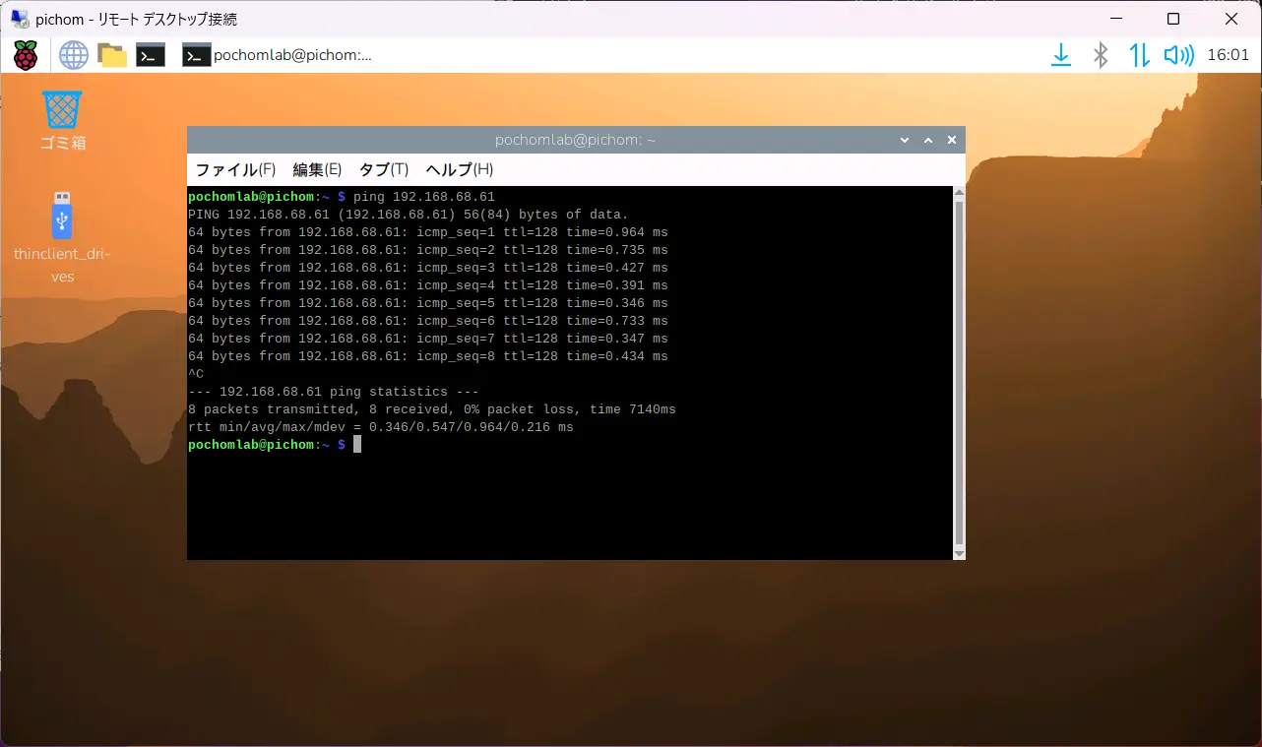Open the ファイル(F) menu

click(235, 169)
